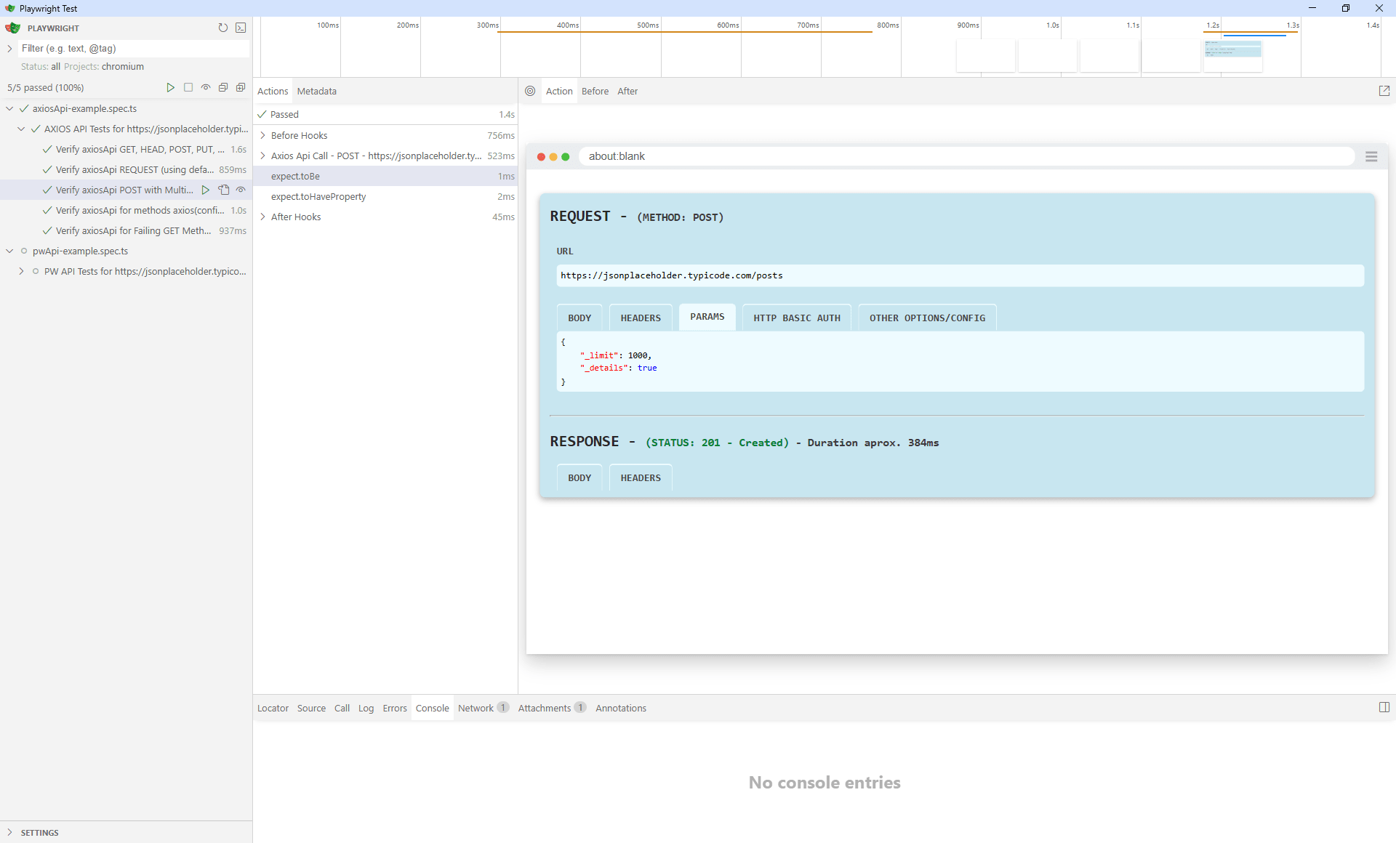
Task: Toggle watch mode with the eye icon
Action: coord(206,87)
